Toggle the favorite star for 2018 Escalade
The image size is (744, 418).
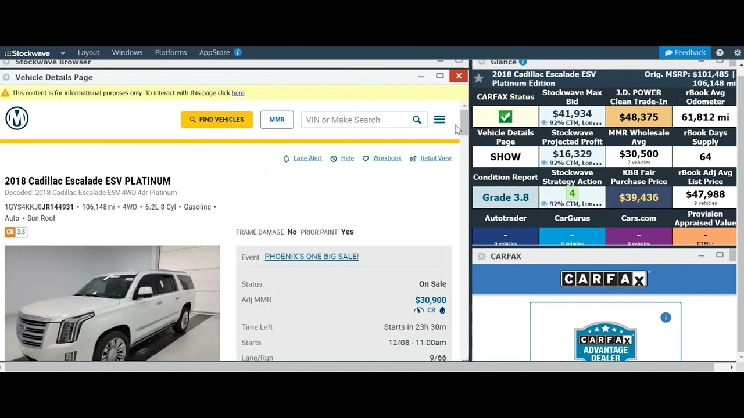coord(478,78)
